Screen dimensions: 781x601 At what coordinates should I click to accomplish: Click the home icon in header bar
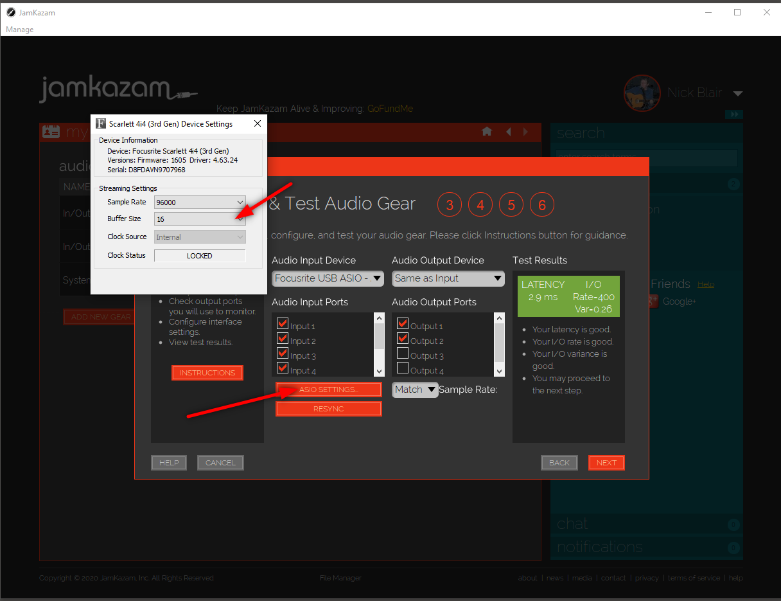point(487,132)
